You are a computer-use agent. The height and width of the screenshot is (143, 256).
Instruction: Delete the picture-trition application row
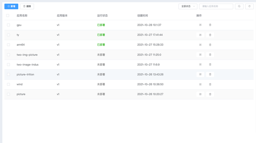pos(210,74)
